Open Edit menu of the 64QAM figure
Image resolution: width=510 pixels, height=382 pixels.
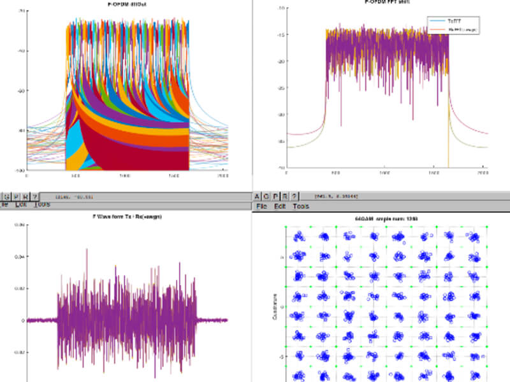coord(279,207)
